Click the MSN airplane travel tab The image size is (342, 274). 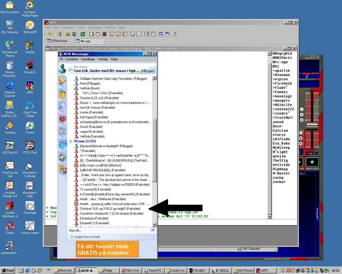[x=63, y=131]
